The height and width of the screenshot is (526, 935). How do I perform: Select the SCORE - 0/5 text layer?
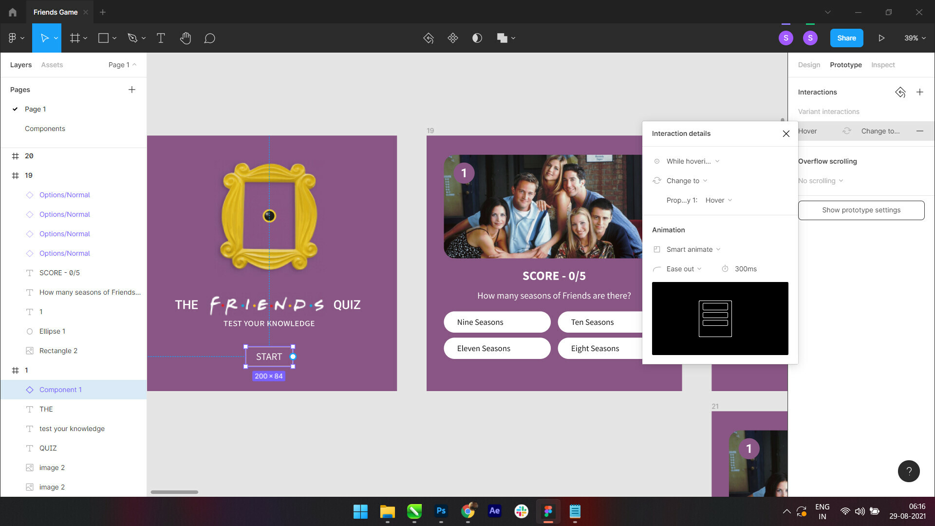(74, 273)
